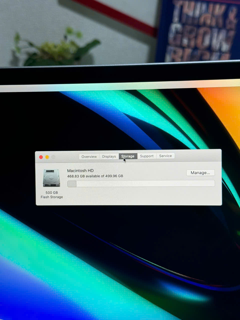240x320 pixels.
Task: Minimize window with the yellow button
Action: [47, 157]
